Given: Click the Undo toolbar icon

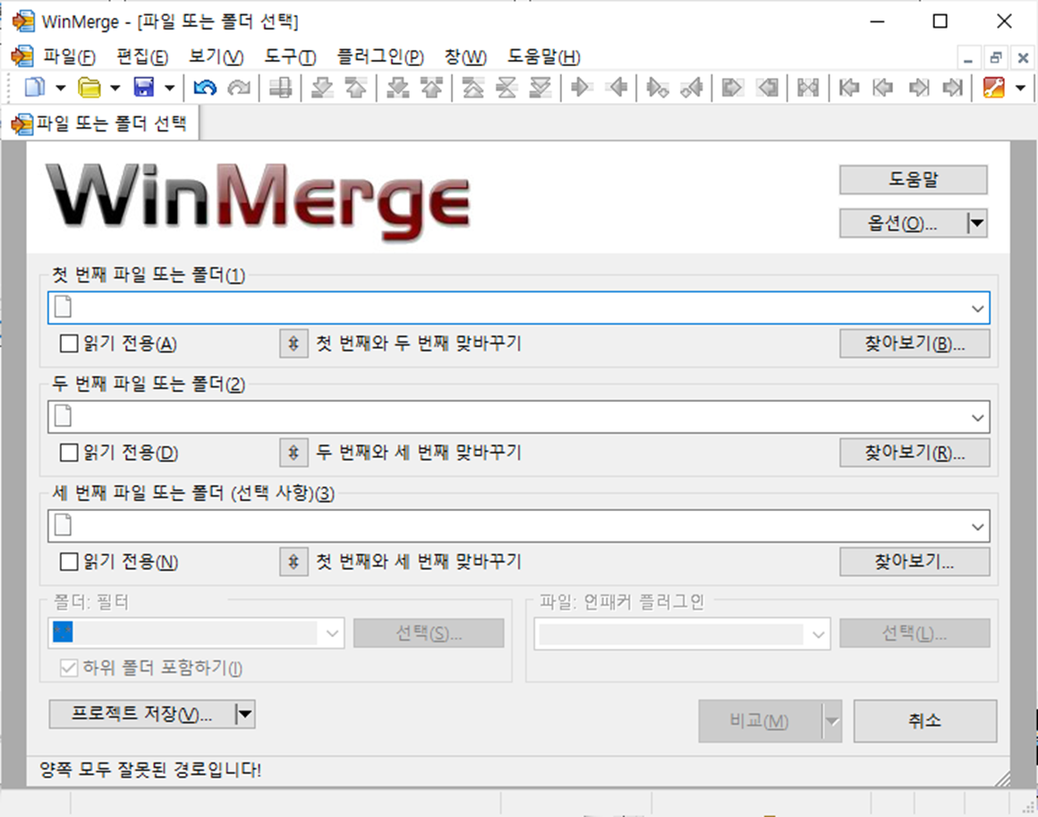Looking at the screenshot, I should click(205, 88).
